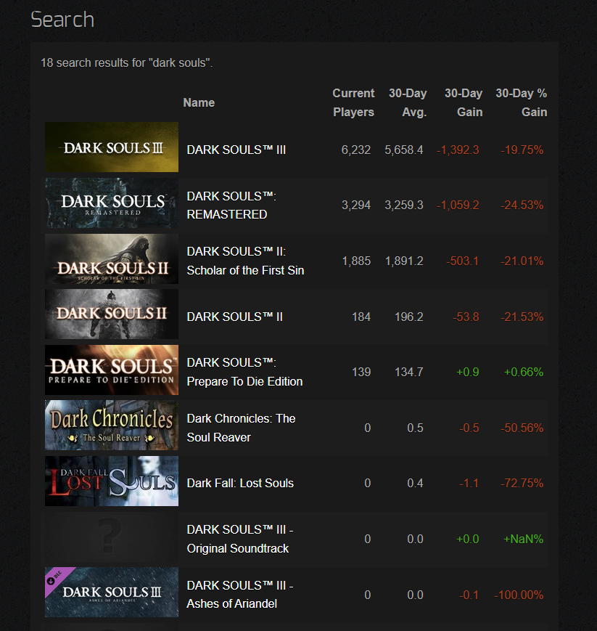Click the Current Players column header
Viewport: 597px width, 631px height.
tap(353, 102)
